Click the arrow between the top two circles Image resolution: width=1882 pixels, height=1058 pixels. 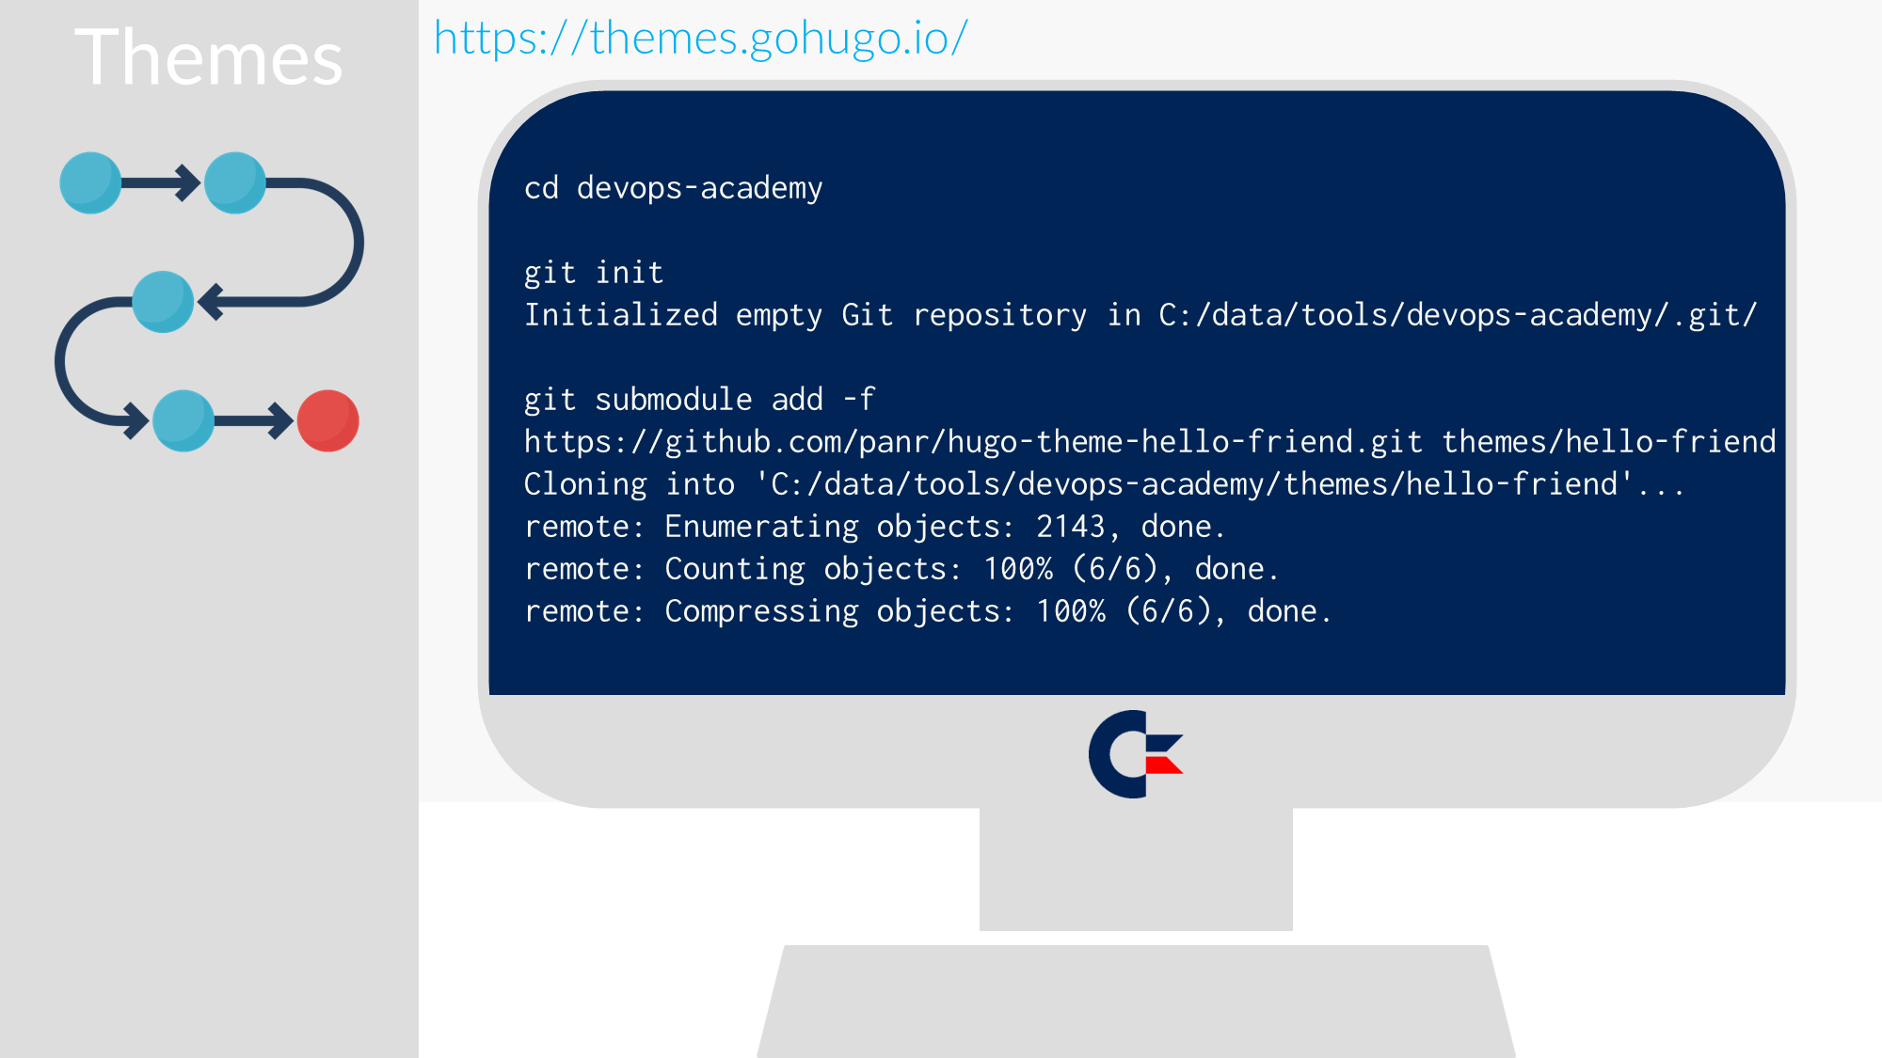click(x=162, y=182)
